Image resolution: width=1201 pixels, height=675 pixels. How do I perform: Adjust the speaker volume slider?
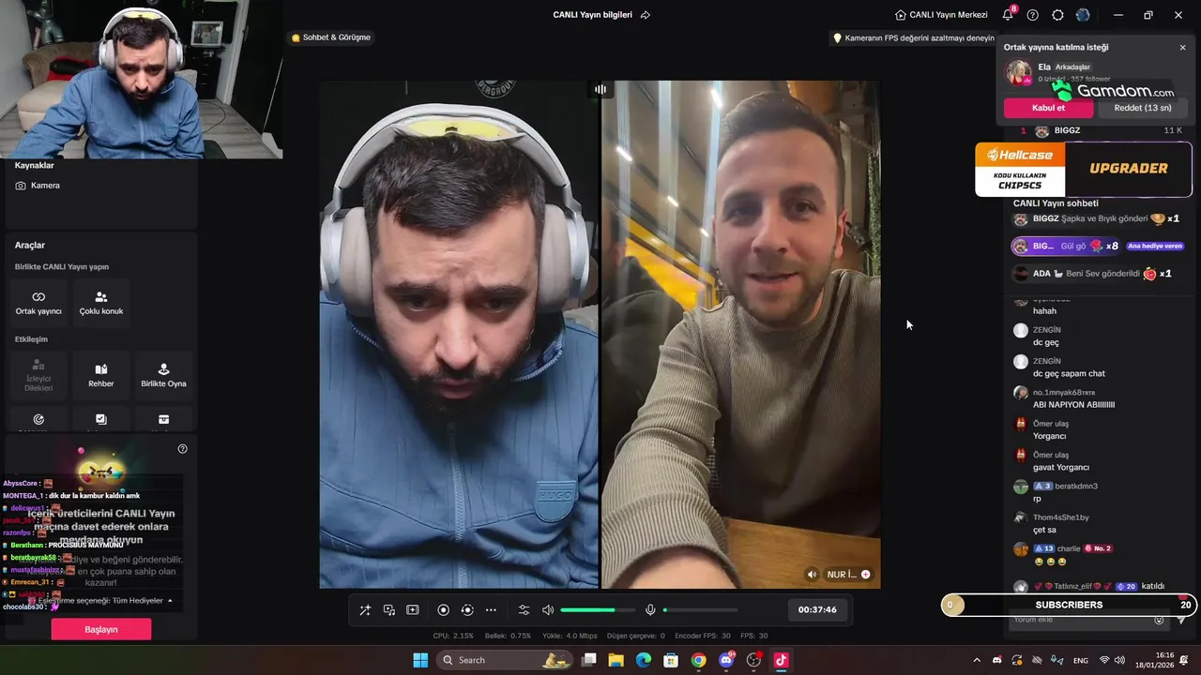(598, 610)
